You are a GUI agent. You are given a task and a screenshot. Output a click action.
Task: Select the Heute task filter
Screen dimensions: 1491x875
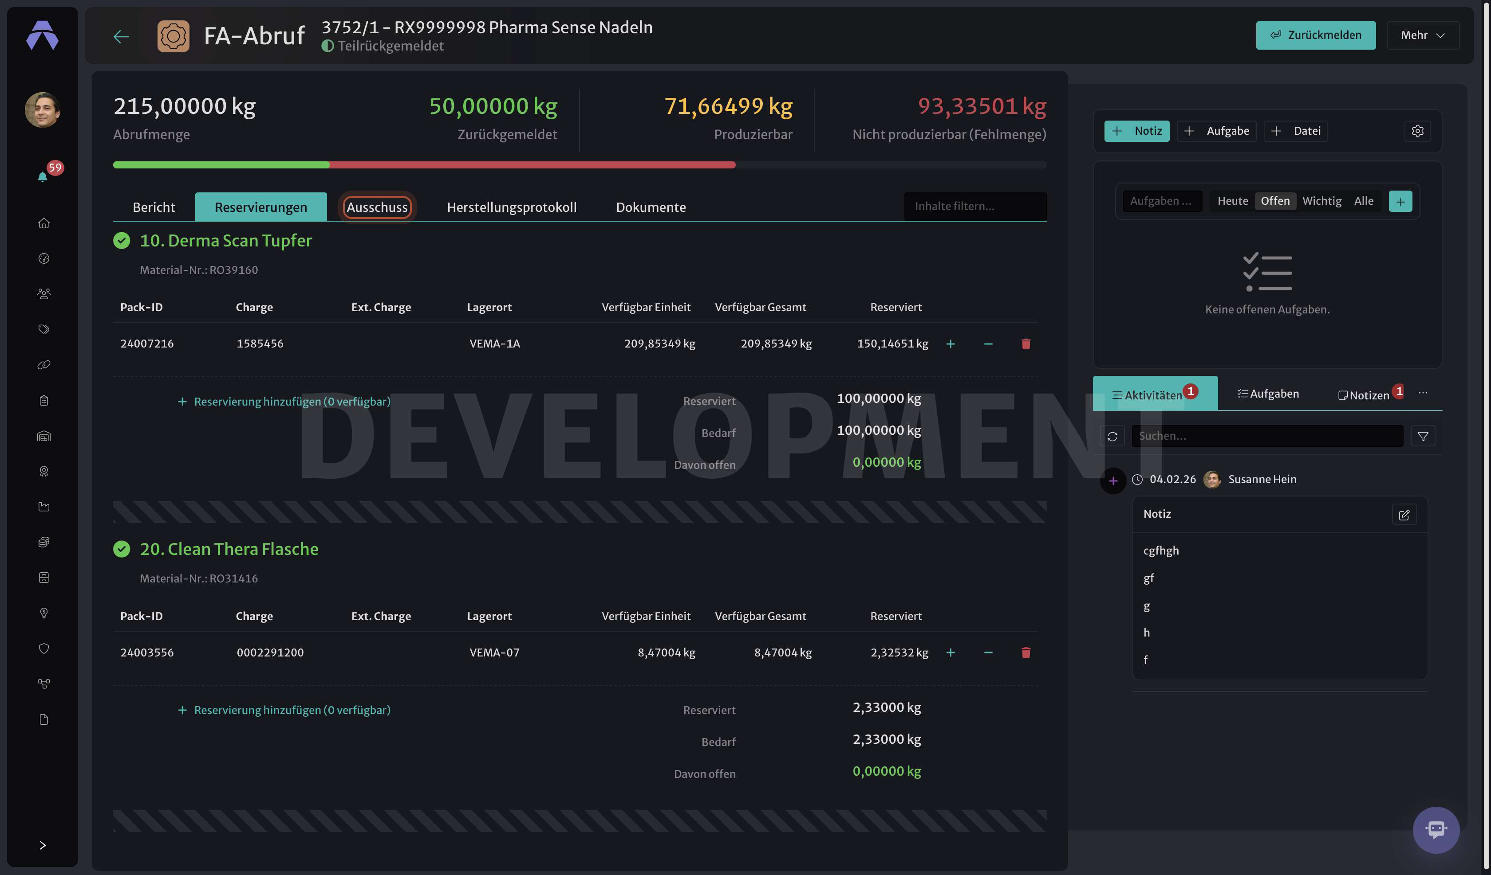[x=1232, y=201]
